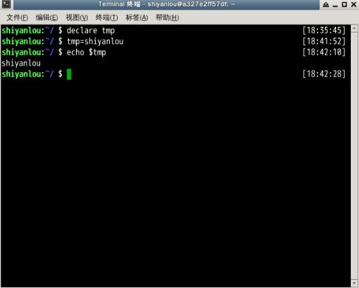359x288 pixels.
Task: Open the 编辑(E) menu
Action: coord(47,17)
